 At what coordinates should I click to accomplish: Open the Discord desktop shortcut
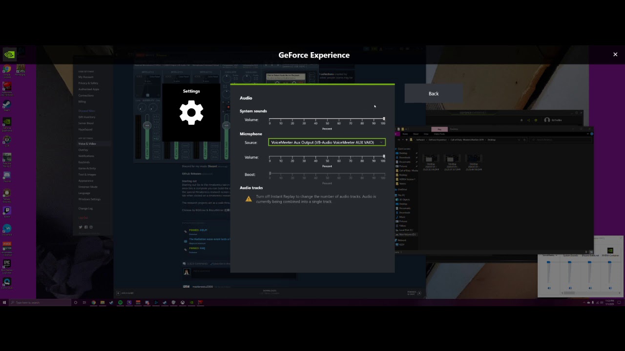tap(7, 177)
